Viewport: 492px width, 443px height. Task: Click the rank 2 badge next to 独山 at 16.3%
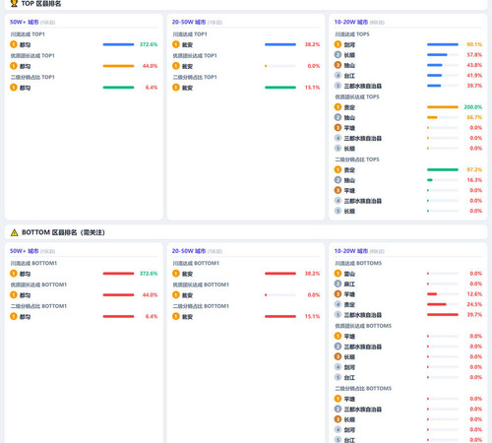click(338, 180)
